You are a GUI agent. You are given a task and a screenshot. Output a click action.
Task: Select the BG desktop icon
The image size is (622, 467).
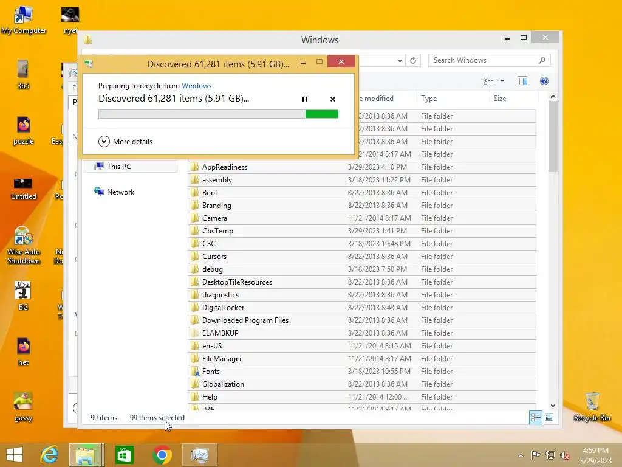[23, 296]
